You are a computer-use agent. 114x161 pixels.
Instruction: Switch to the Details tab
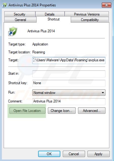(50, 14)
